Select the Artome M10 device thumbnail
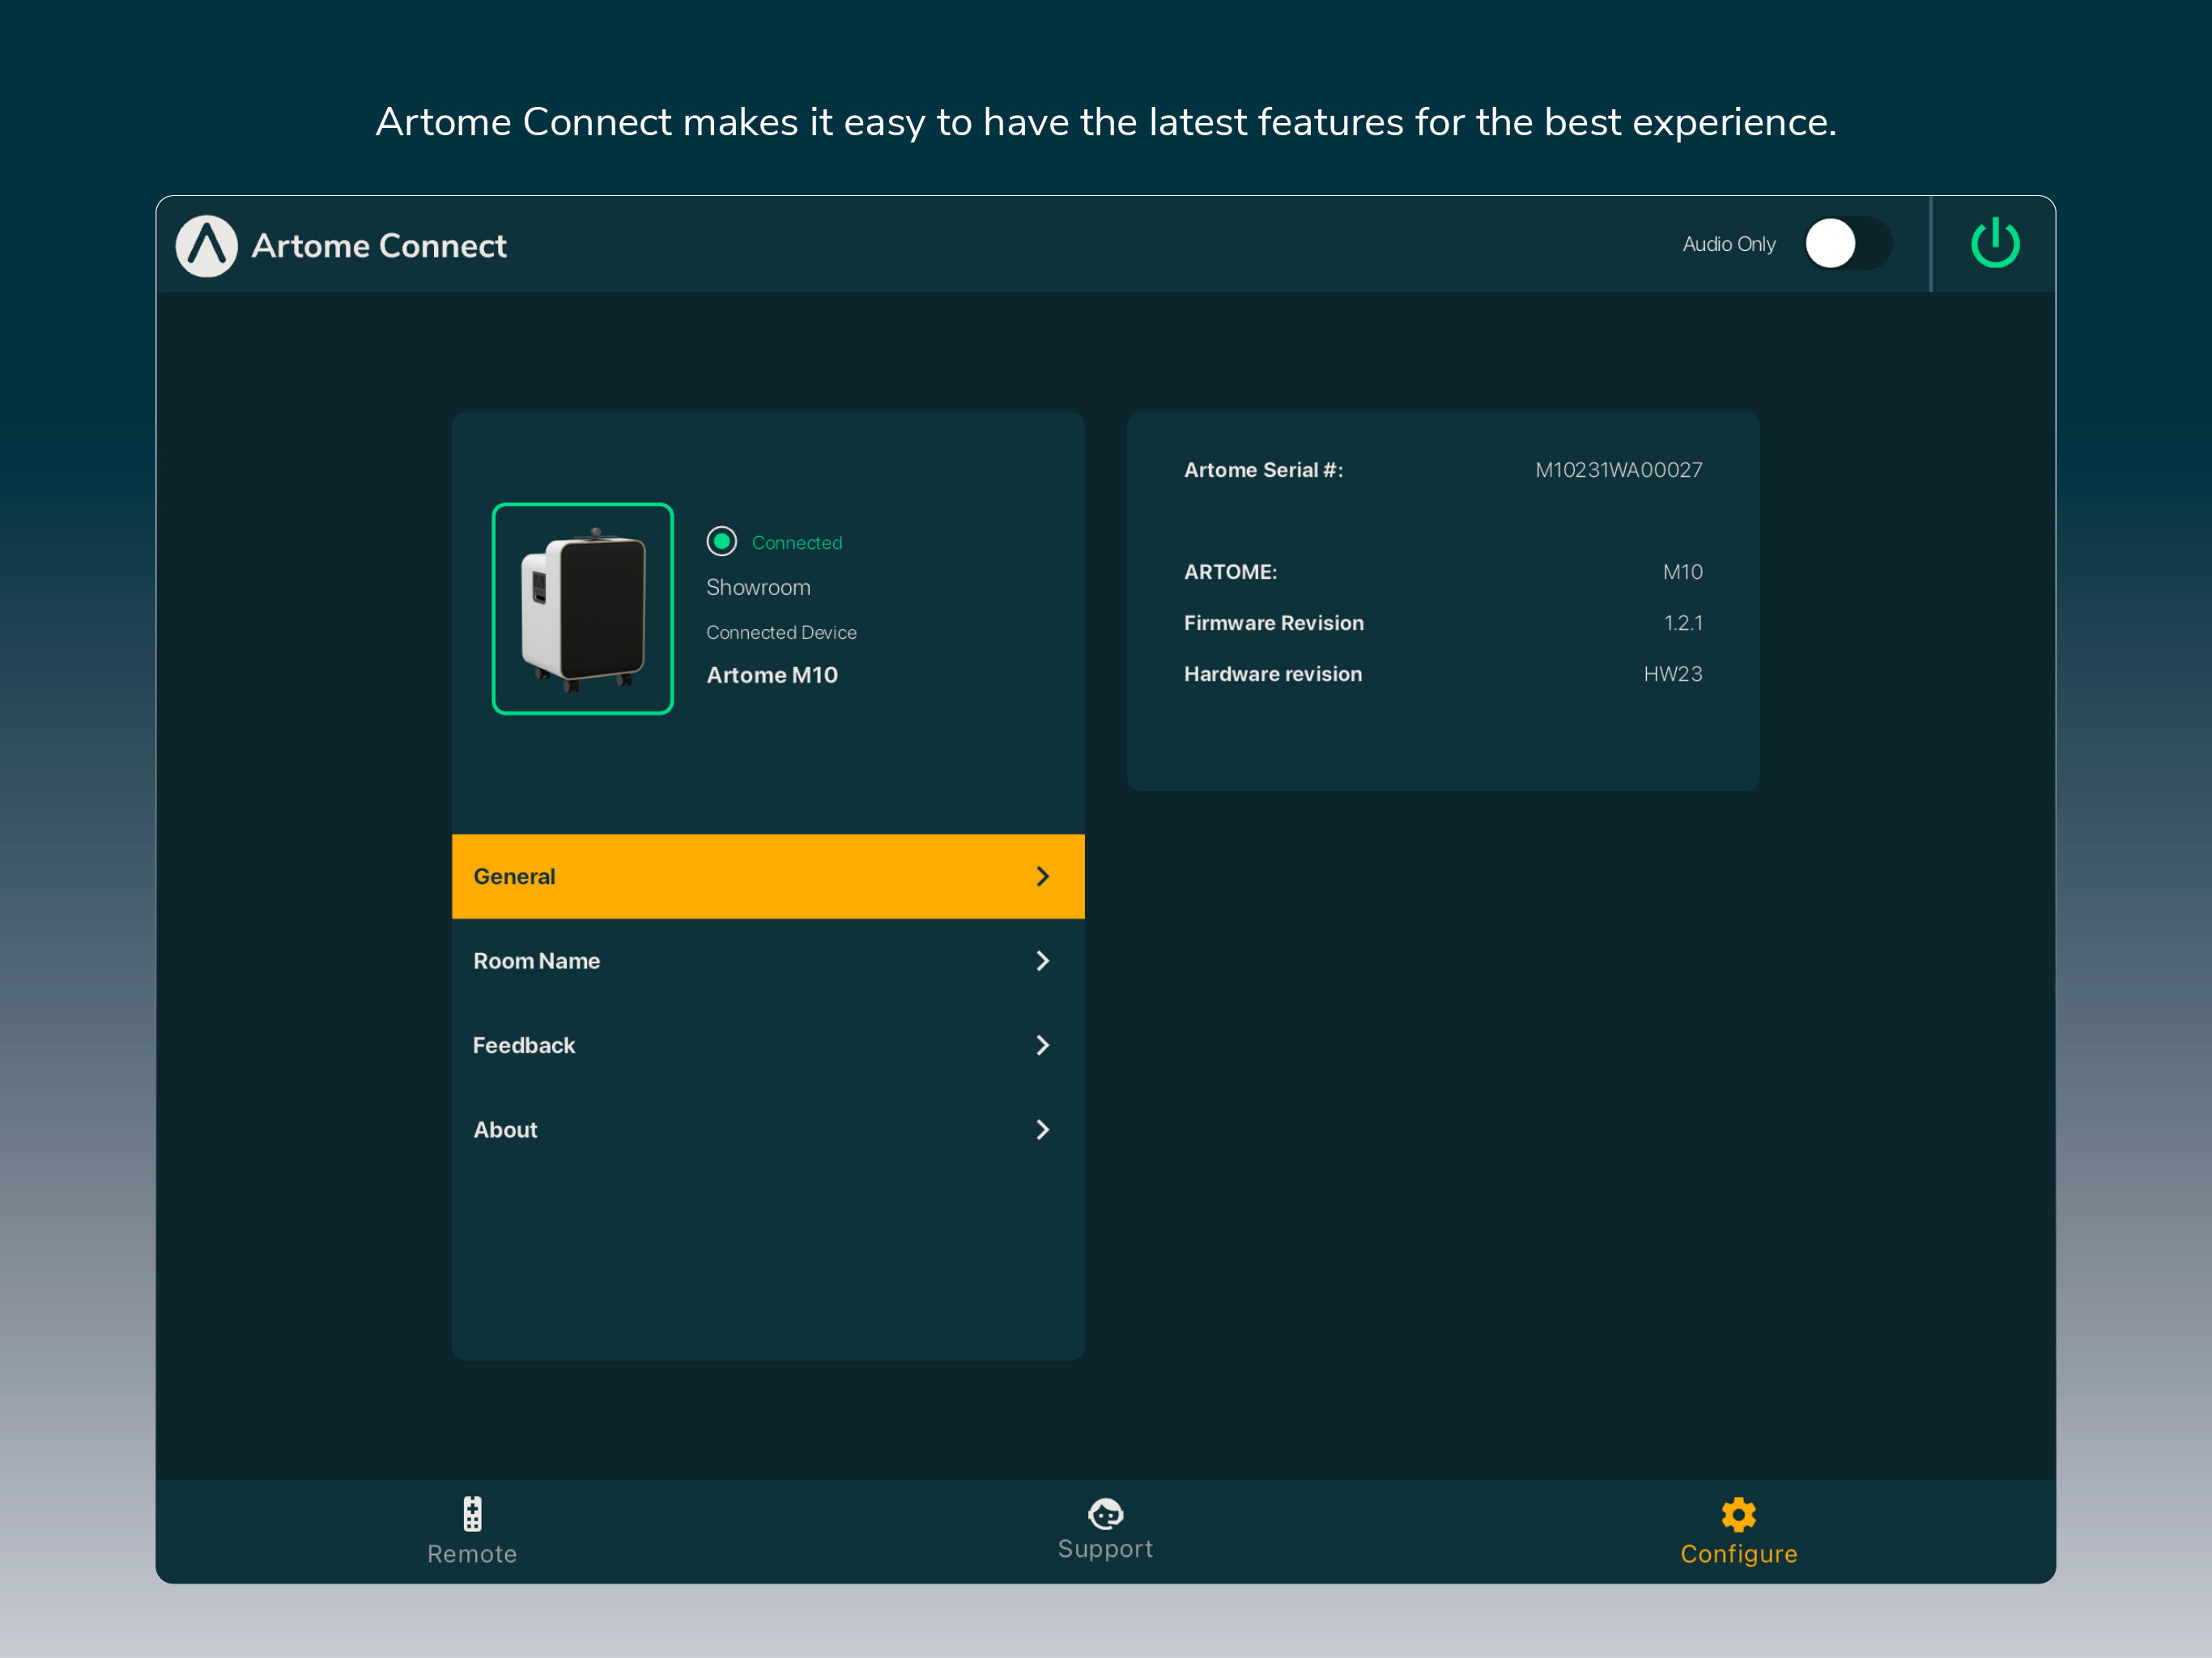 click(x=583, y=608)
